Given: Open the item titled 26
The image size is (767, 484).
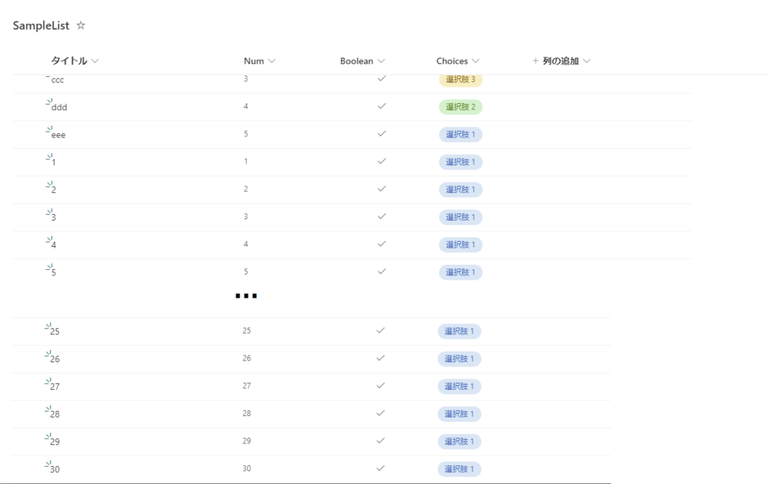Looking at the screenshot, I should [x=55, y=359].
